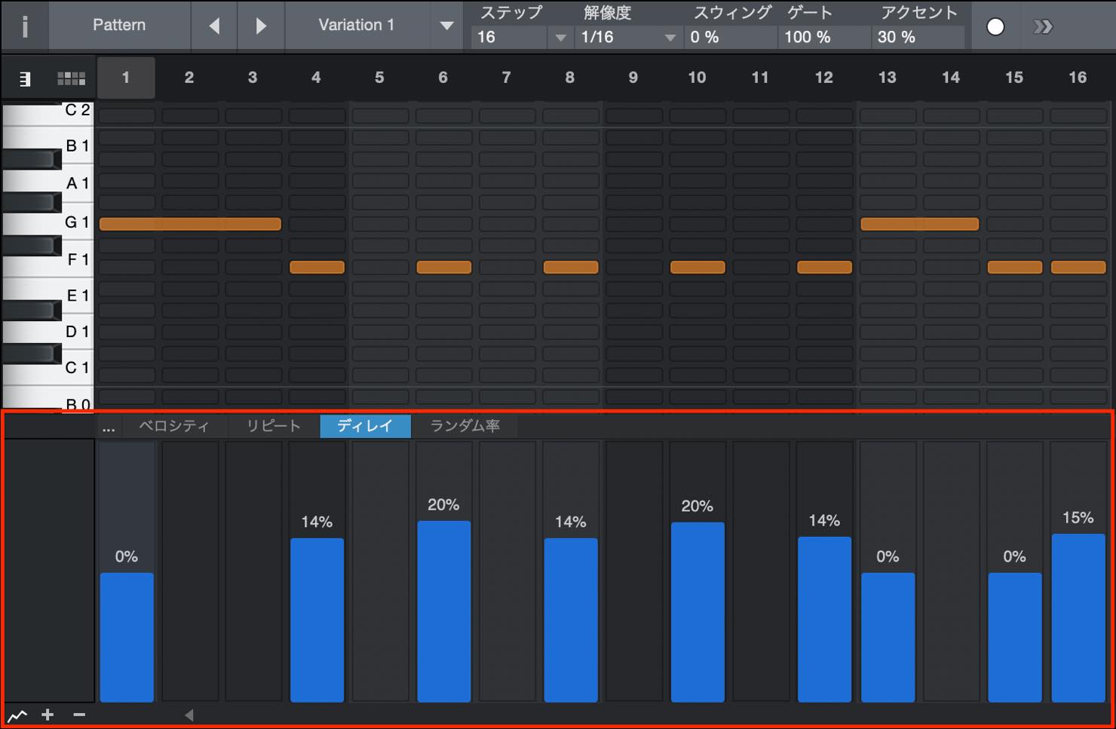The width and height of the screenshot is (1116, 729).
Task: Click the アクセント 30 % value
Action: pyautogui.click(x=918, y=37)
